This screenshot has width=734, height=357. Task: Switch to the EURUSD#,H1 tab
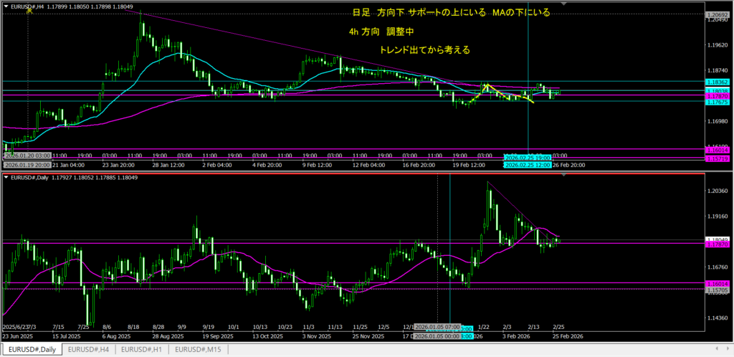(x=143, y=350)
